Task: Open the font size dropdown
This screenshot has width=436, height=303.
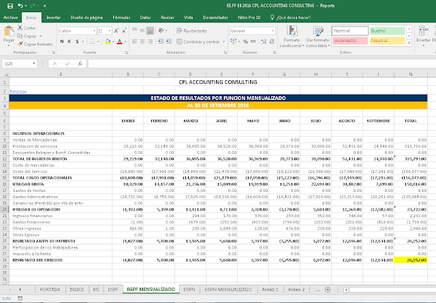Action: [110, 31]
